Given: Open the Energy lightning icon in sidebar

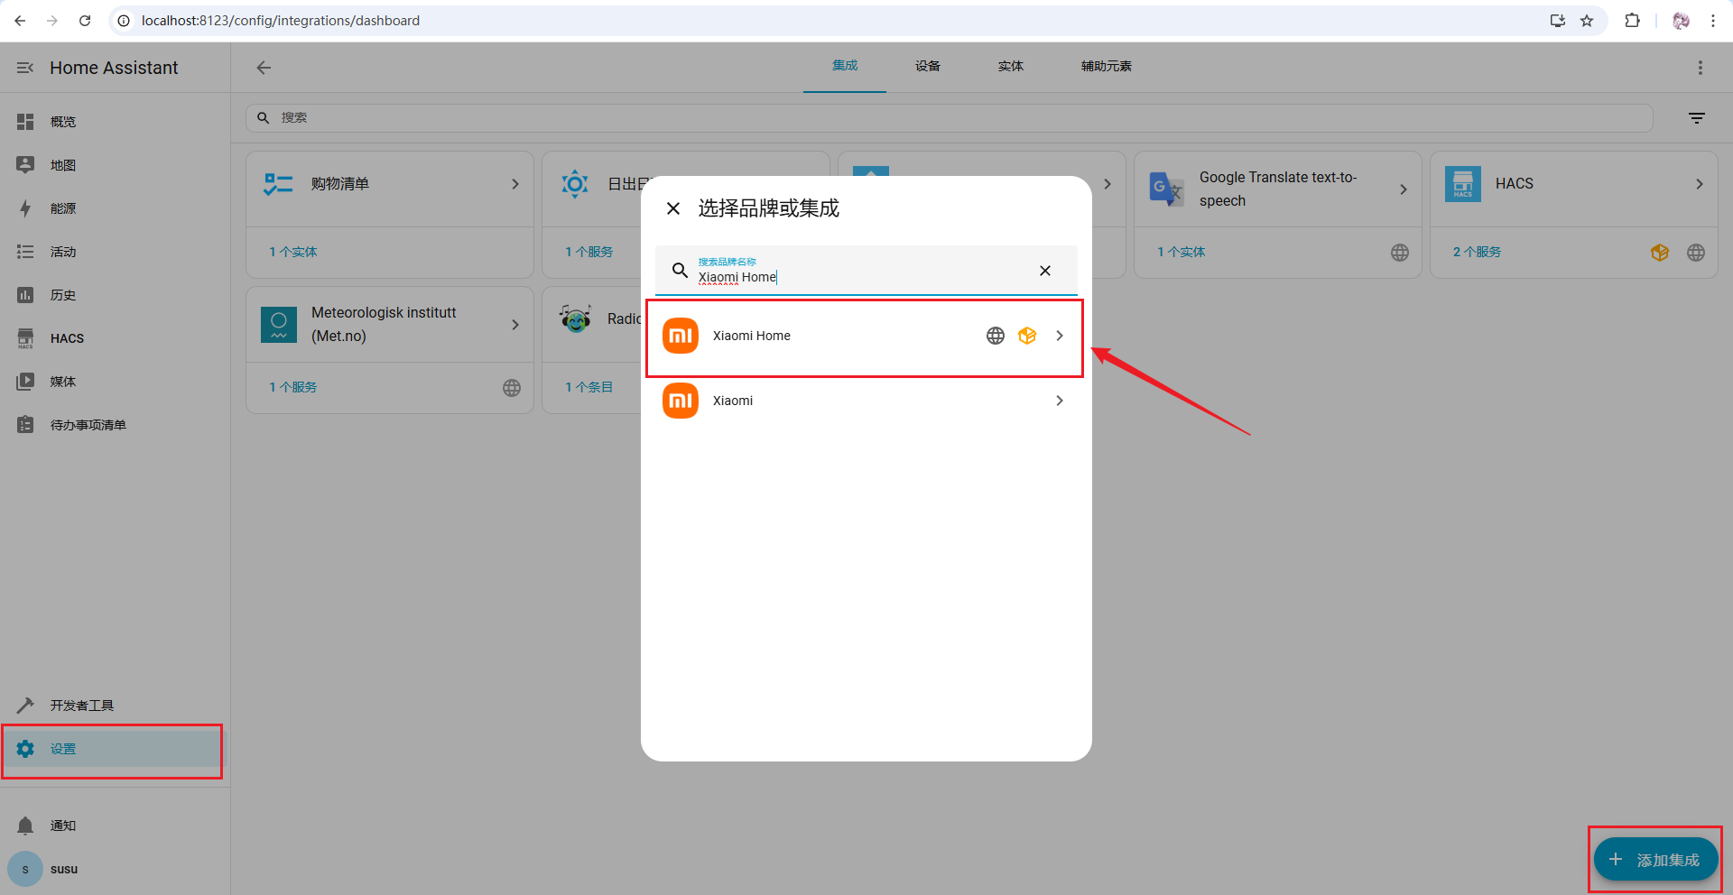Looking at the screenshot, I should pos(25,208).
